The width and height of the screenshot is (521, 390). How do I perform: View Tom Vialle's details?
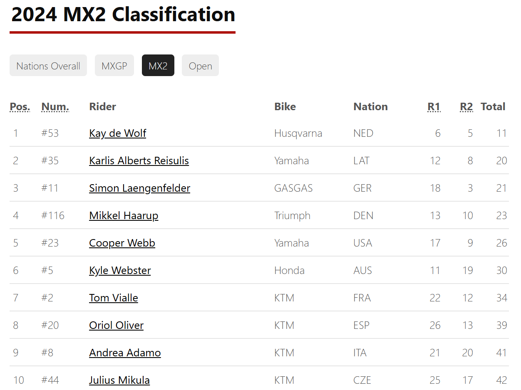113,298
